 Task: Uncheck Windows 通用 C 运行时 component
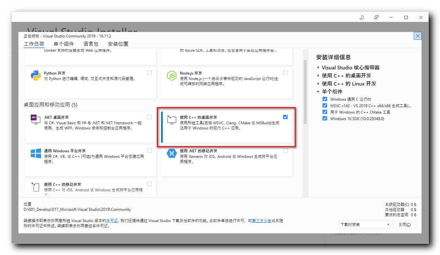point(325,99)
